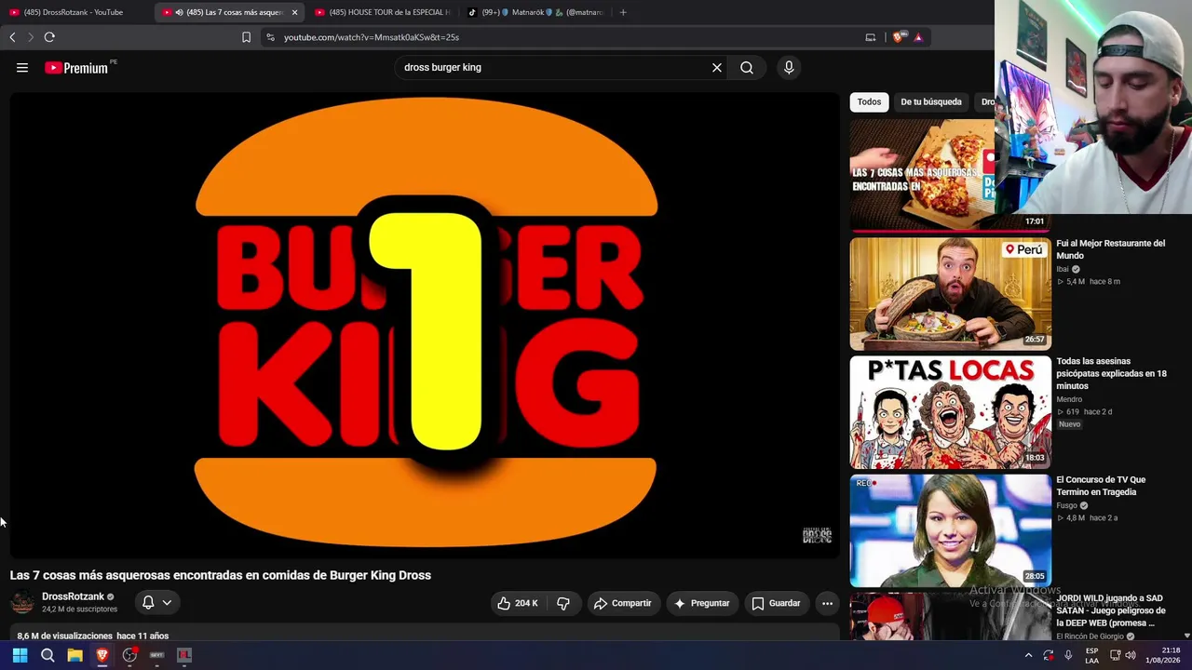This screenshot has width=1192, height=670.
Task: Open the clock showing 21:18
Action: pos(1163,655)
